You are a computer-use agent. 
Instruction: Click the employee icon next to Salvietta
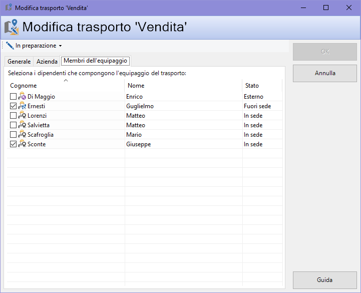22,125
